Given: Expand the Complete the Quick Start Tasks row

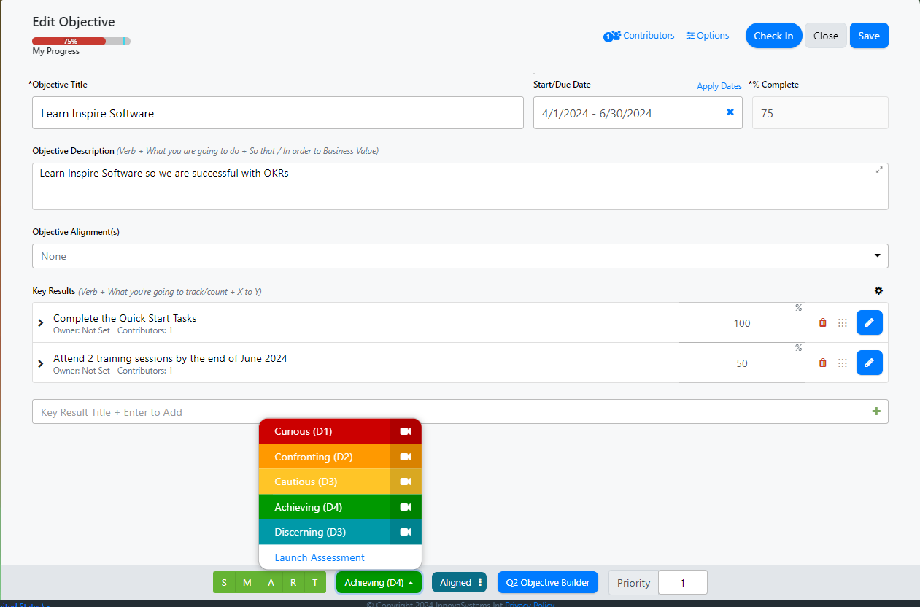Looking at the screenshot, I should coord(41,322).
